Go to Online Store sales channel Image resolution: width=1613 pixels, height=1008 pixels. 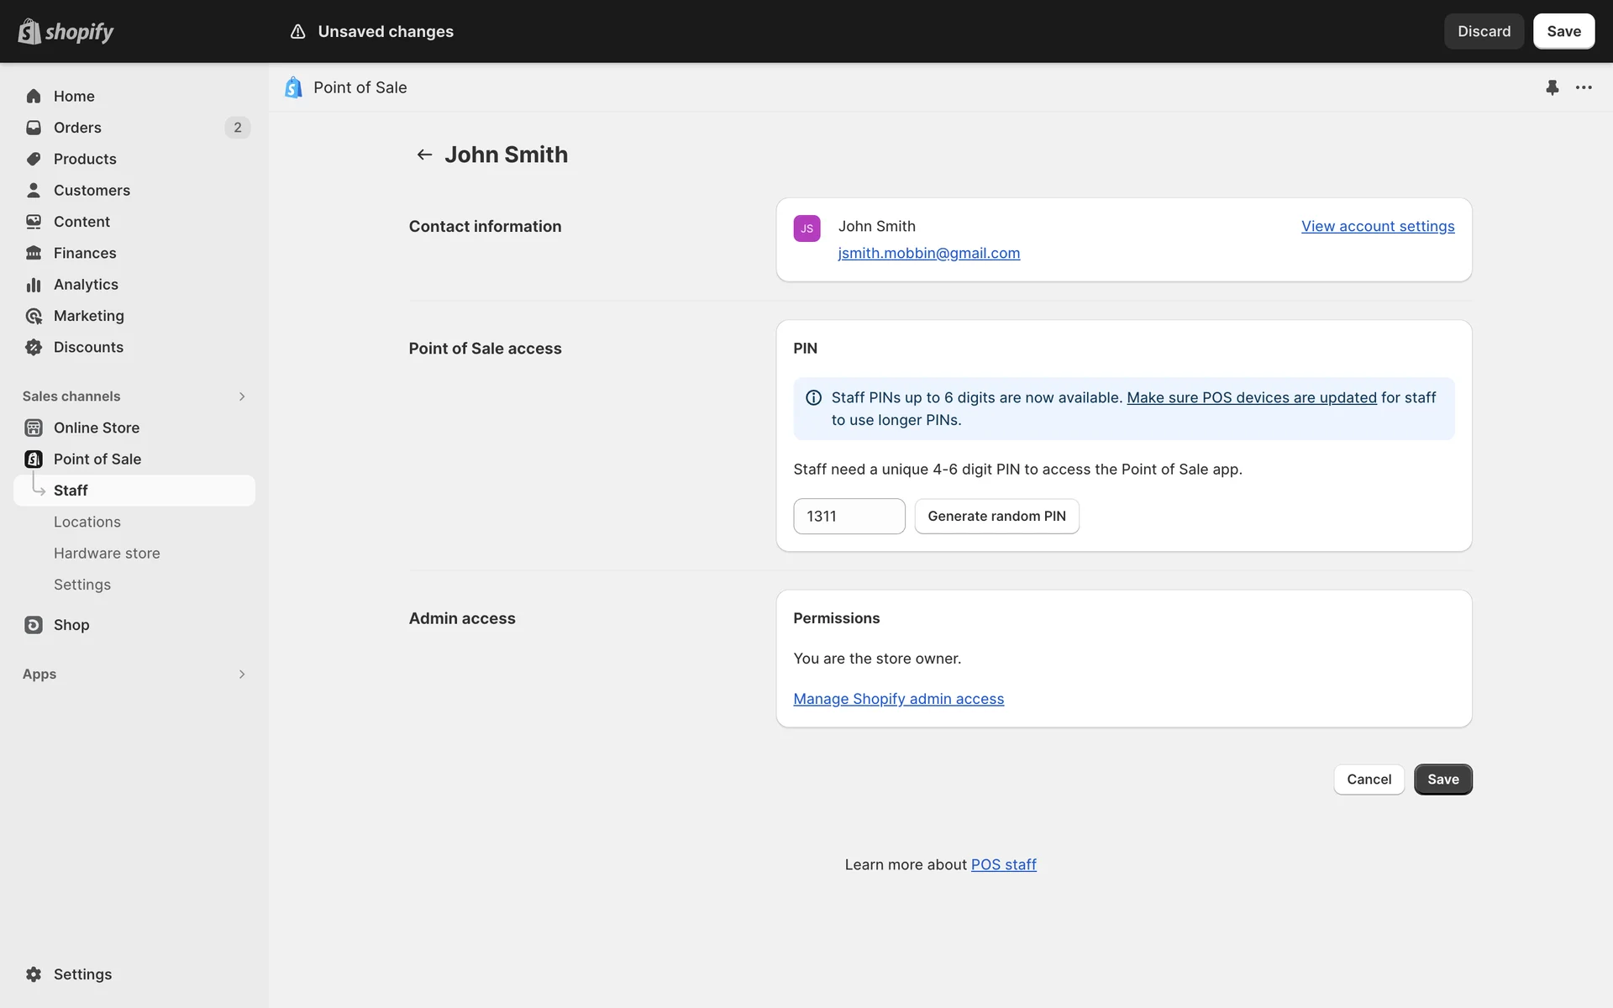97,428
